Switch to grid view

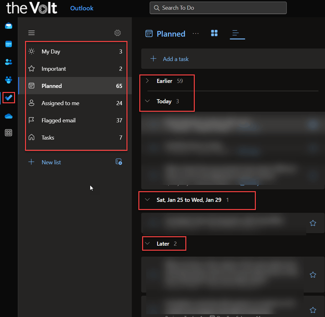(214, 33)
